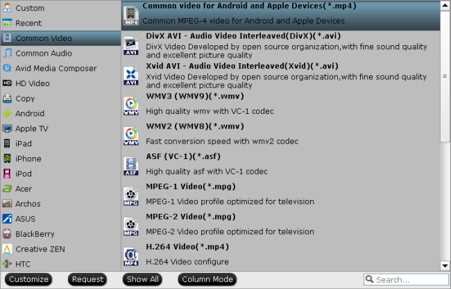Select "MPEG-1 Video(*.mpg)" format

(x=280, y=197)
